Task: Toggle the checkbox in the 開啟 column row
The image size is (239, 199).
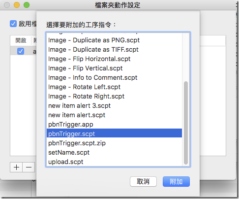Action: coord(21,51)
